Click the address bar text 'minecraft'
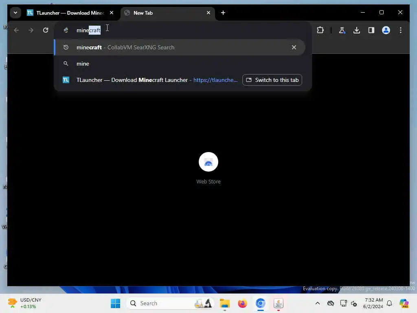Viewport: 417px width, 313px height. tap(88, 30)
